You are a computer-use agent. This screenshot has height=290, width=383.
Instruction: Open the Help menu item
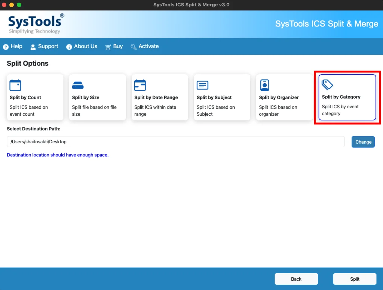click(x=13, y=46)
